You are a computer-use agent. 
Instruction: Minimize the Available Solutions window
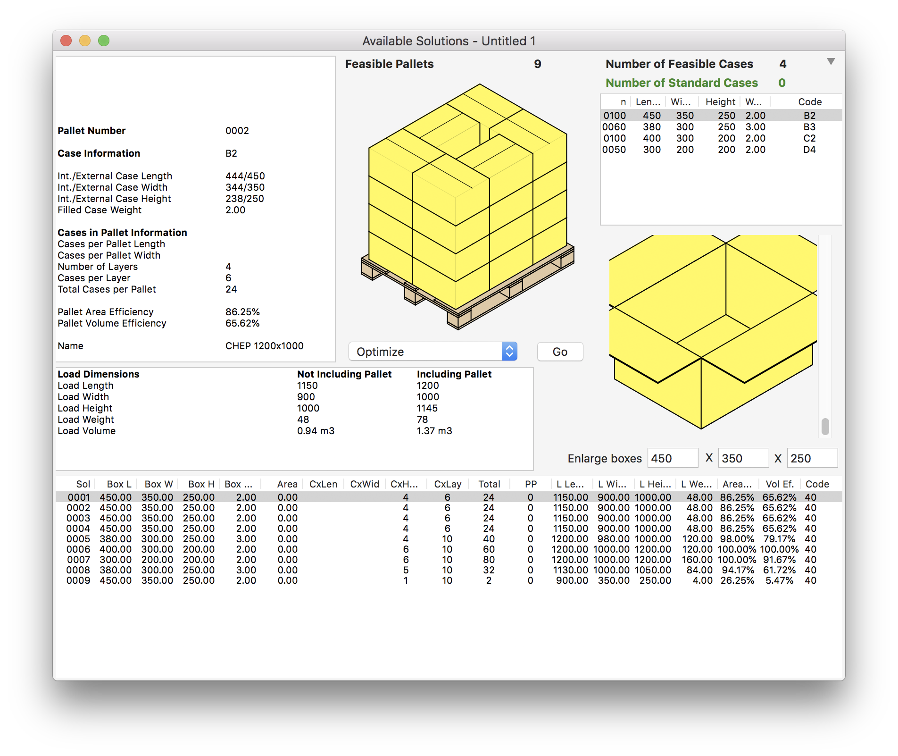[x=85, y=41]
